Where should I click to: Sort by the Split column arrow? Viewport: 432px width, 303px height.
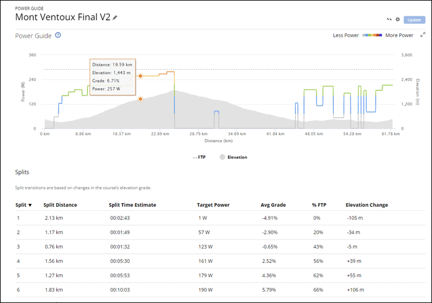click(x=30, y=205)
